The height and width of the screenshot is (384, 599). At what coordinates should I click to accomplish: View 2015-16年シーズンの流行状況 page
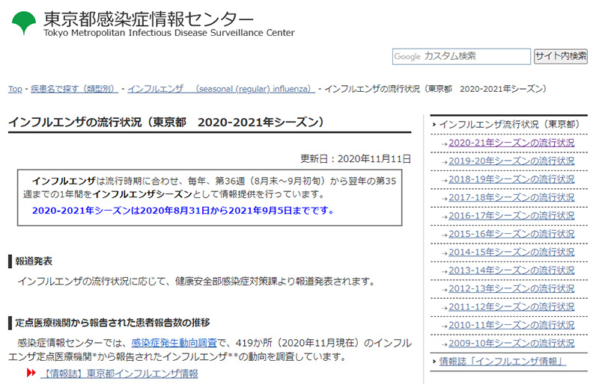511,234
